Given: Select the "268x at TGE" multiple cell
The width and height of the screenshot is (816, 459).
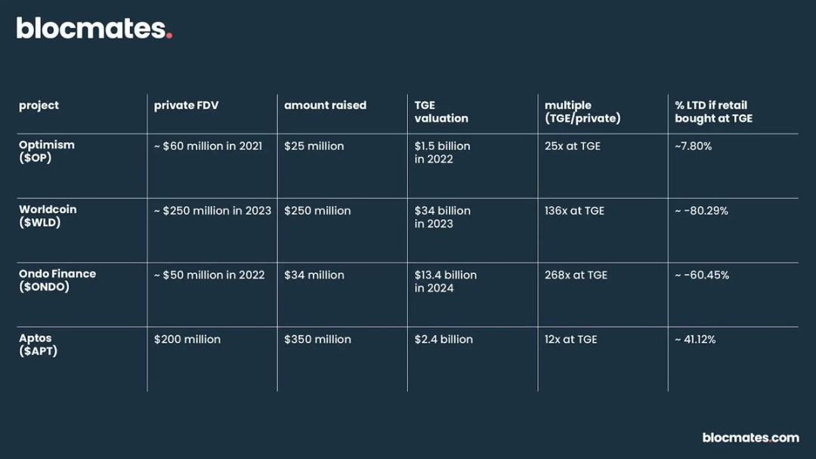Looking at the screenshot, I should click(576, 275).
